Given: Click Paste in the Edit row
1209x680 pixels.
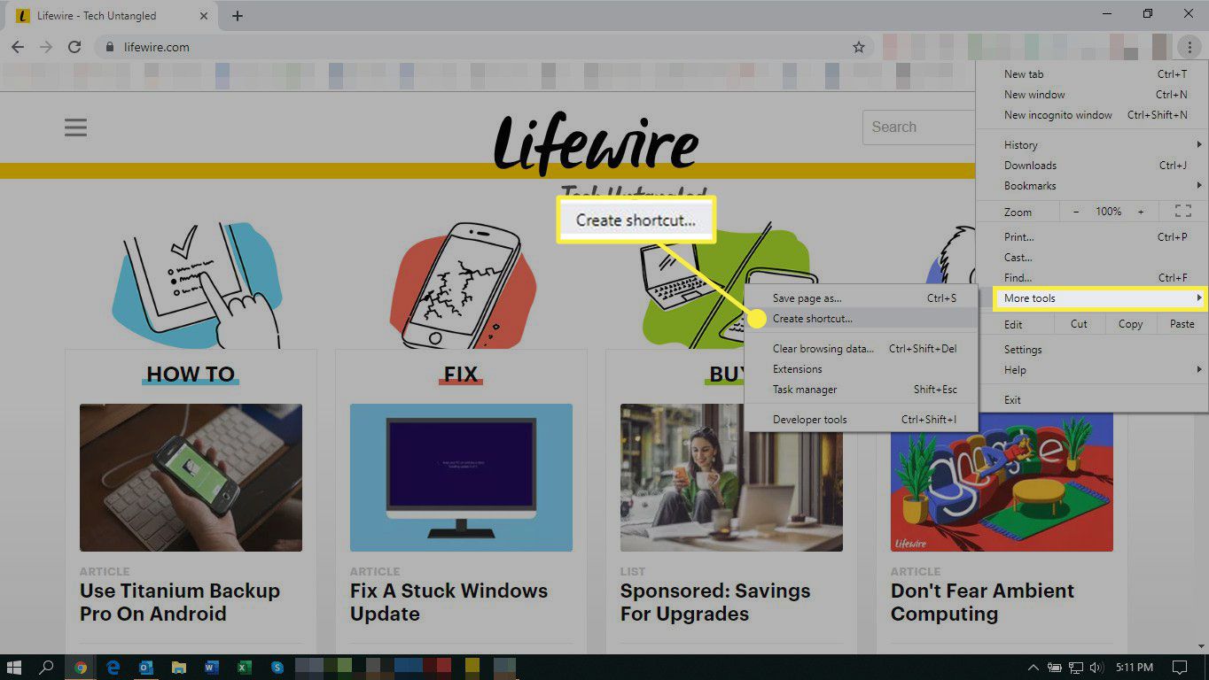Looking at the screenshot, I should click(1182, 324).
